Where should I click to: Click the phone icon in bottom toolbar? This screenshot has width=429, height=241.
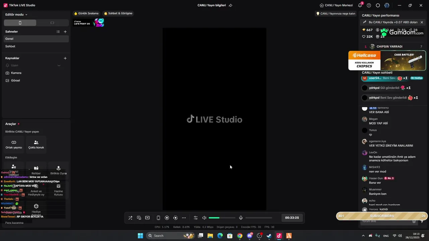[159, 218]
